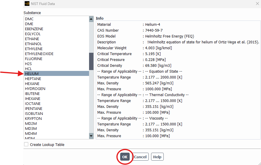Select ETHANOL in the list
This screenshot has width=261, height=165.
pyautogui.click(x=57, y=44)
